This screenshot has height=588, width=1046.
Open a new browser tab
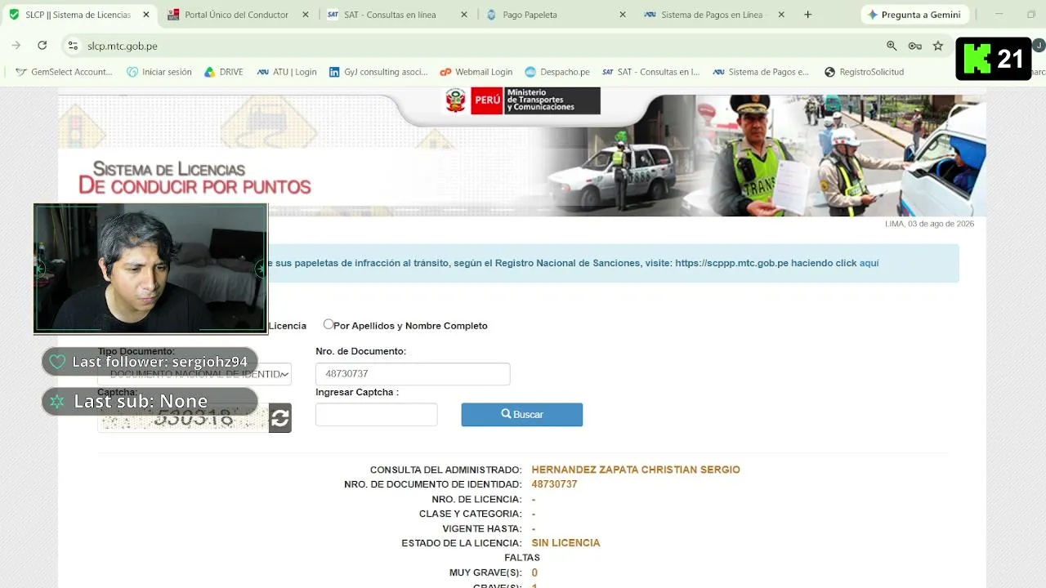(x=807, y=15)
